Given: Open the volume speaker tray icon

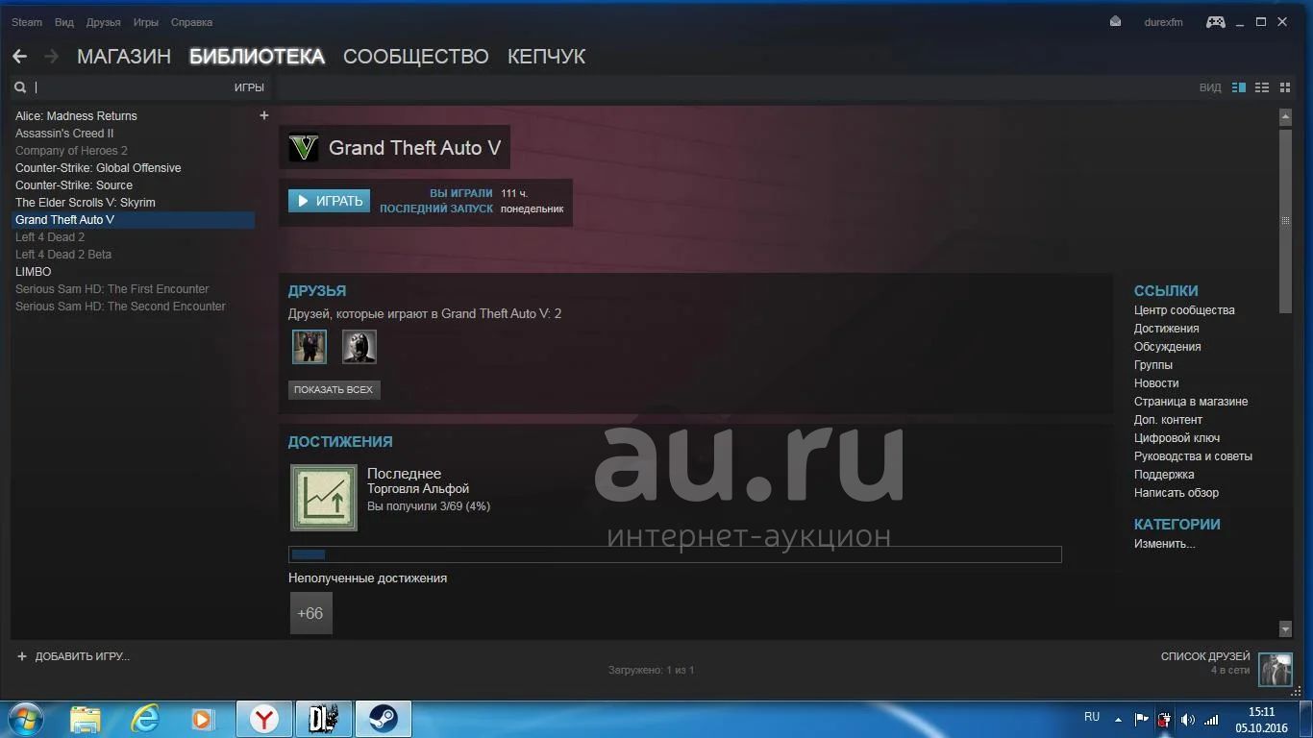Looking at the screenshot, I should (1188, 719).
